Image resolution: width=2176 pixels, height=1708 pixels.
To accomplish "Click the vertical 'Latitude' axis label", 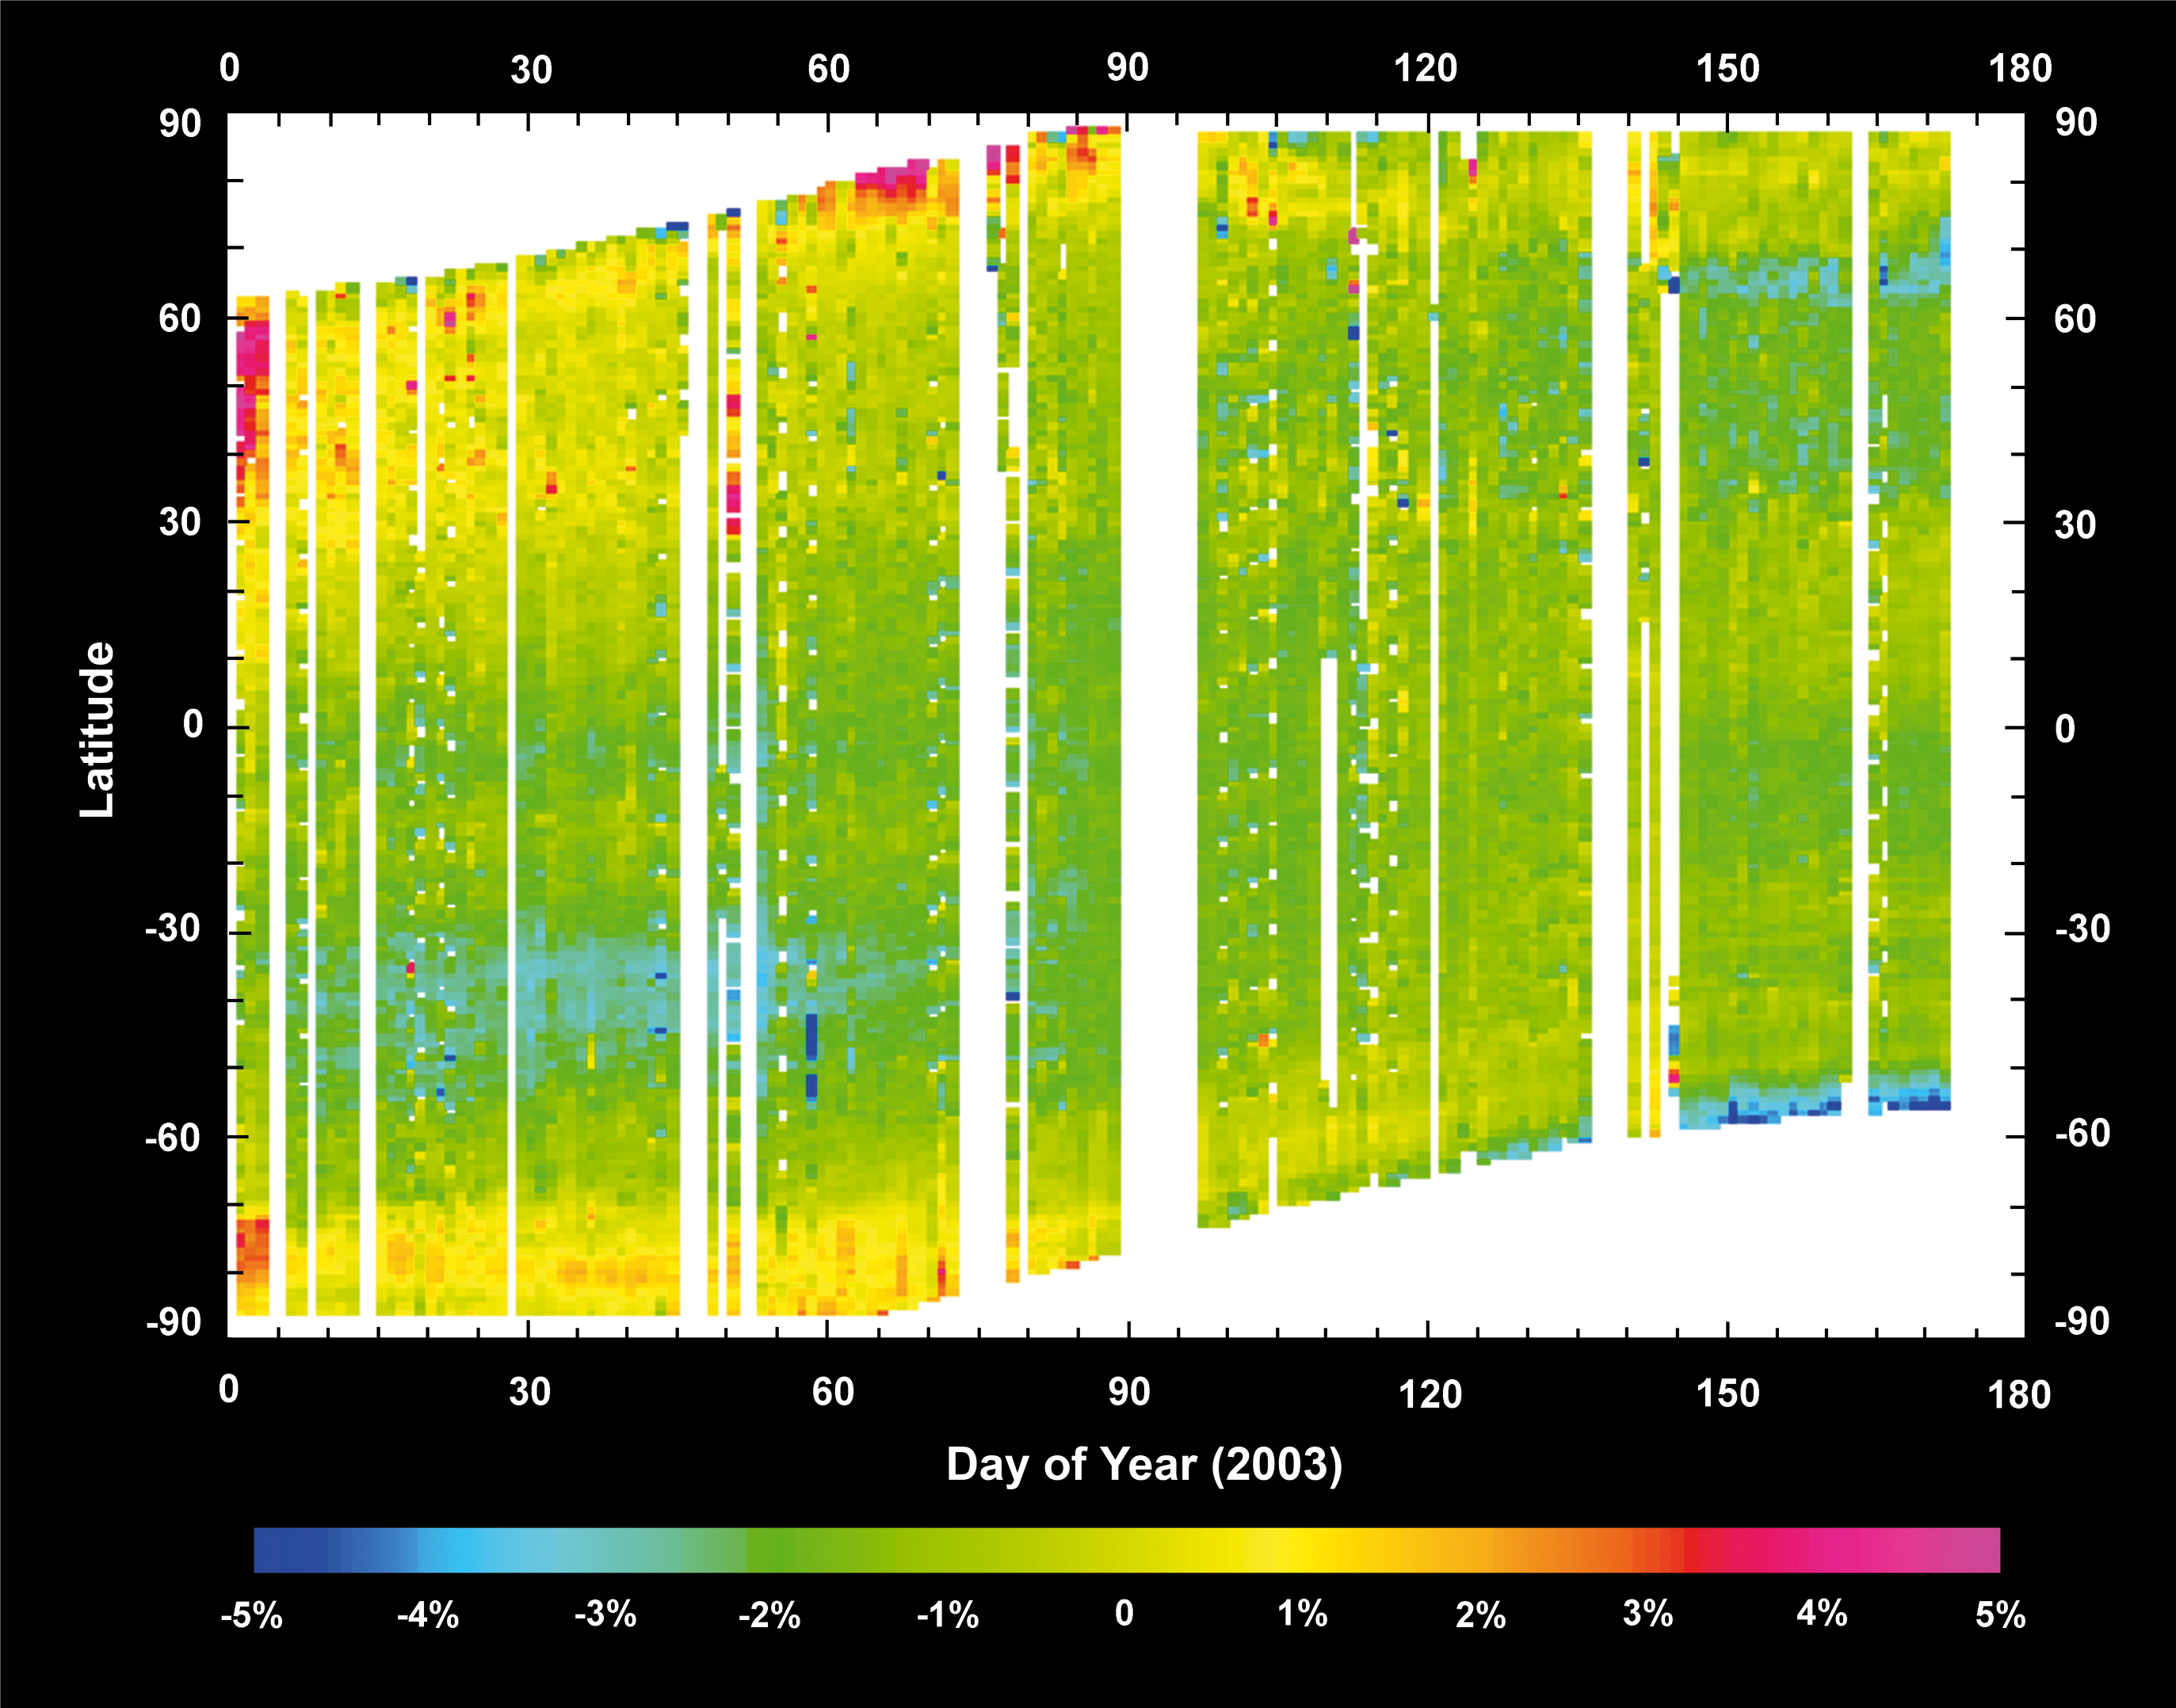I will (x=97, y=730).
